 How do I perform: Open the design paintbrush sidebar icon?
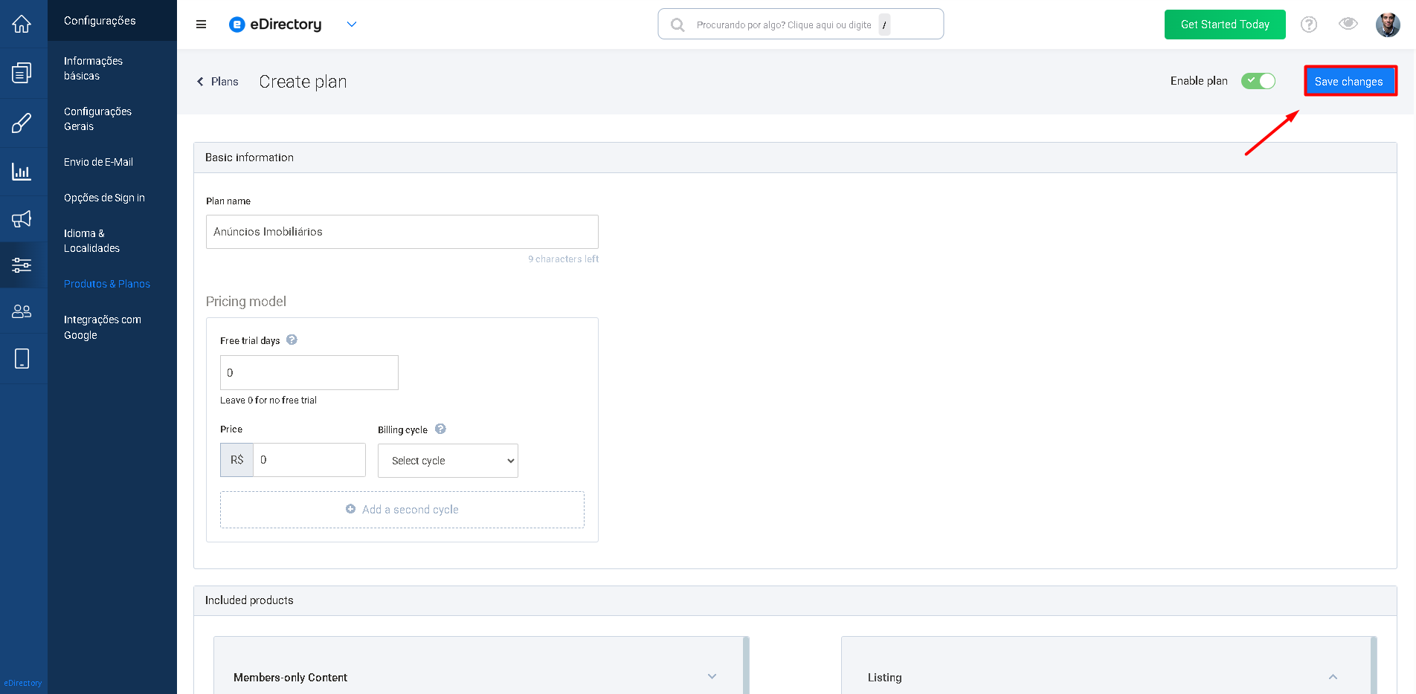pos(22,123)
